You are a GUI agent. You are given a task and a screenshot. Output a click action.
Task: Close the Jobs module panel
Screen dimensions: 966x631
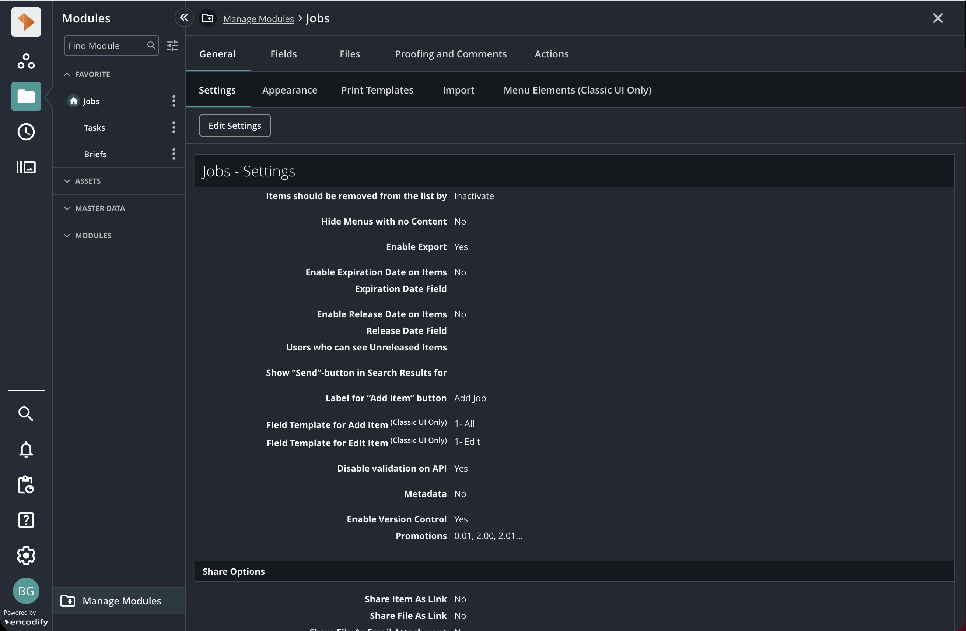[x=938, y=18]
